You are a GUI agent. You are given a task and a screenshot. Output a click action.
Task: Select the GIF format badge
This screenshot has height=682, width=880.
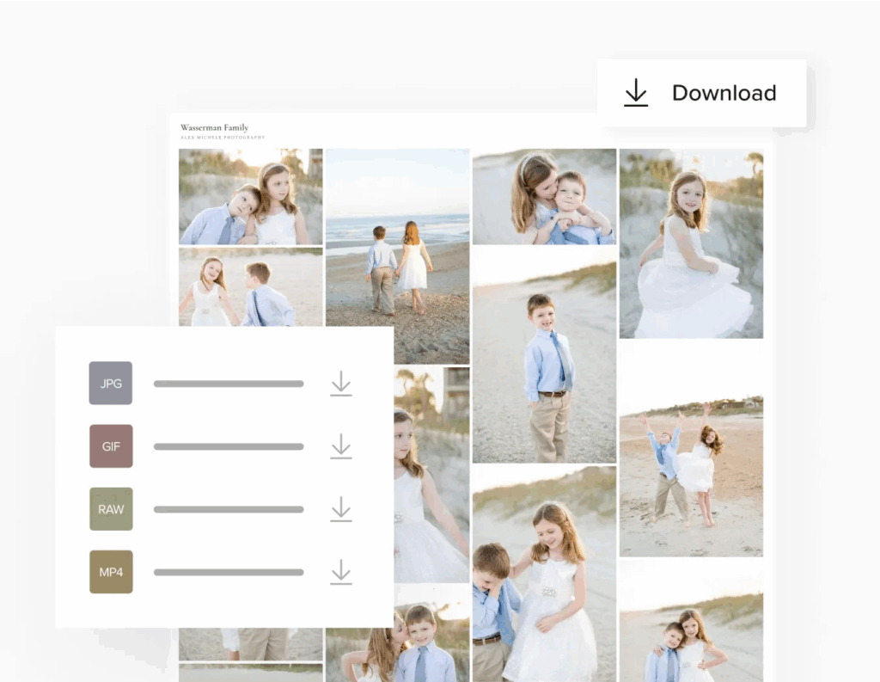click(x=111, y=446)
